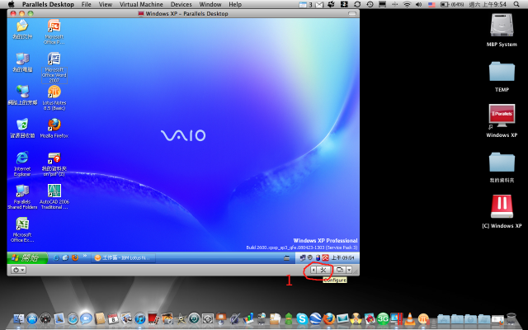528x330 pixels.
Task: Click the US flag input source icon
Action: (431, 4)
